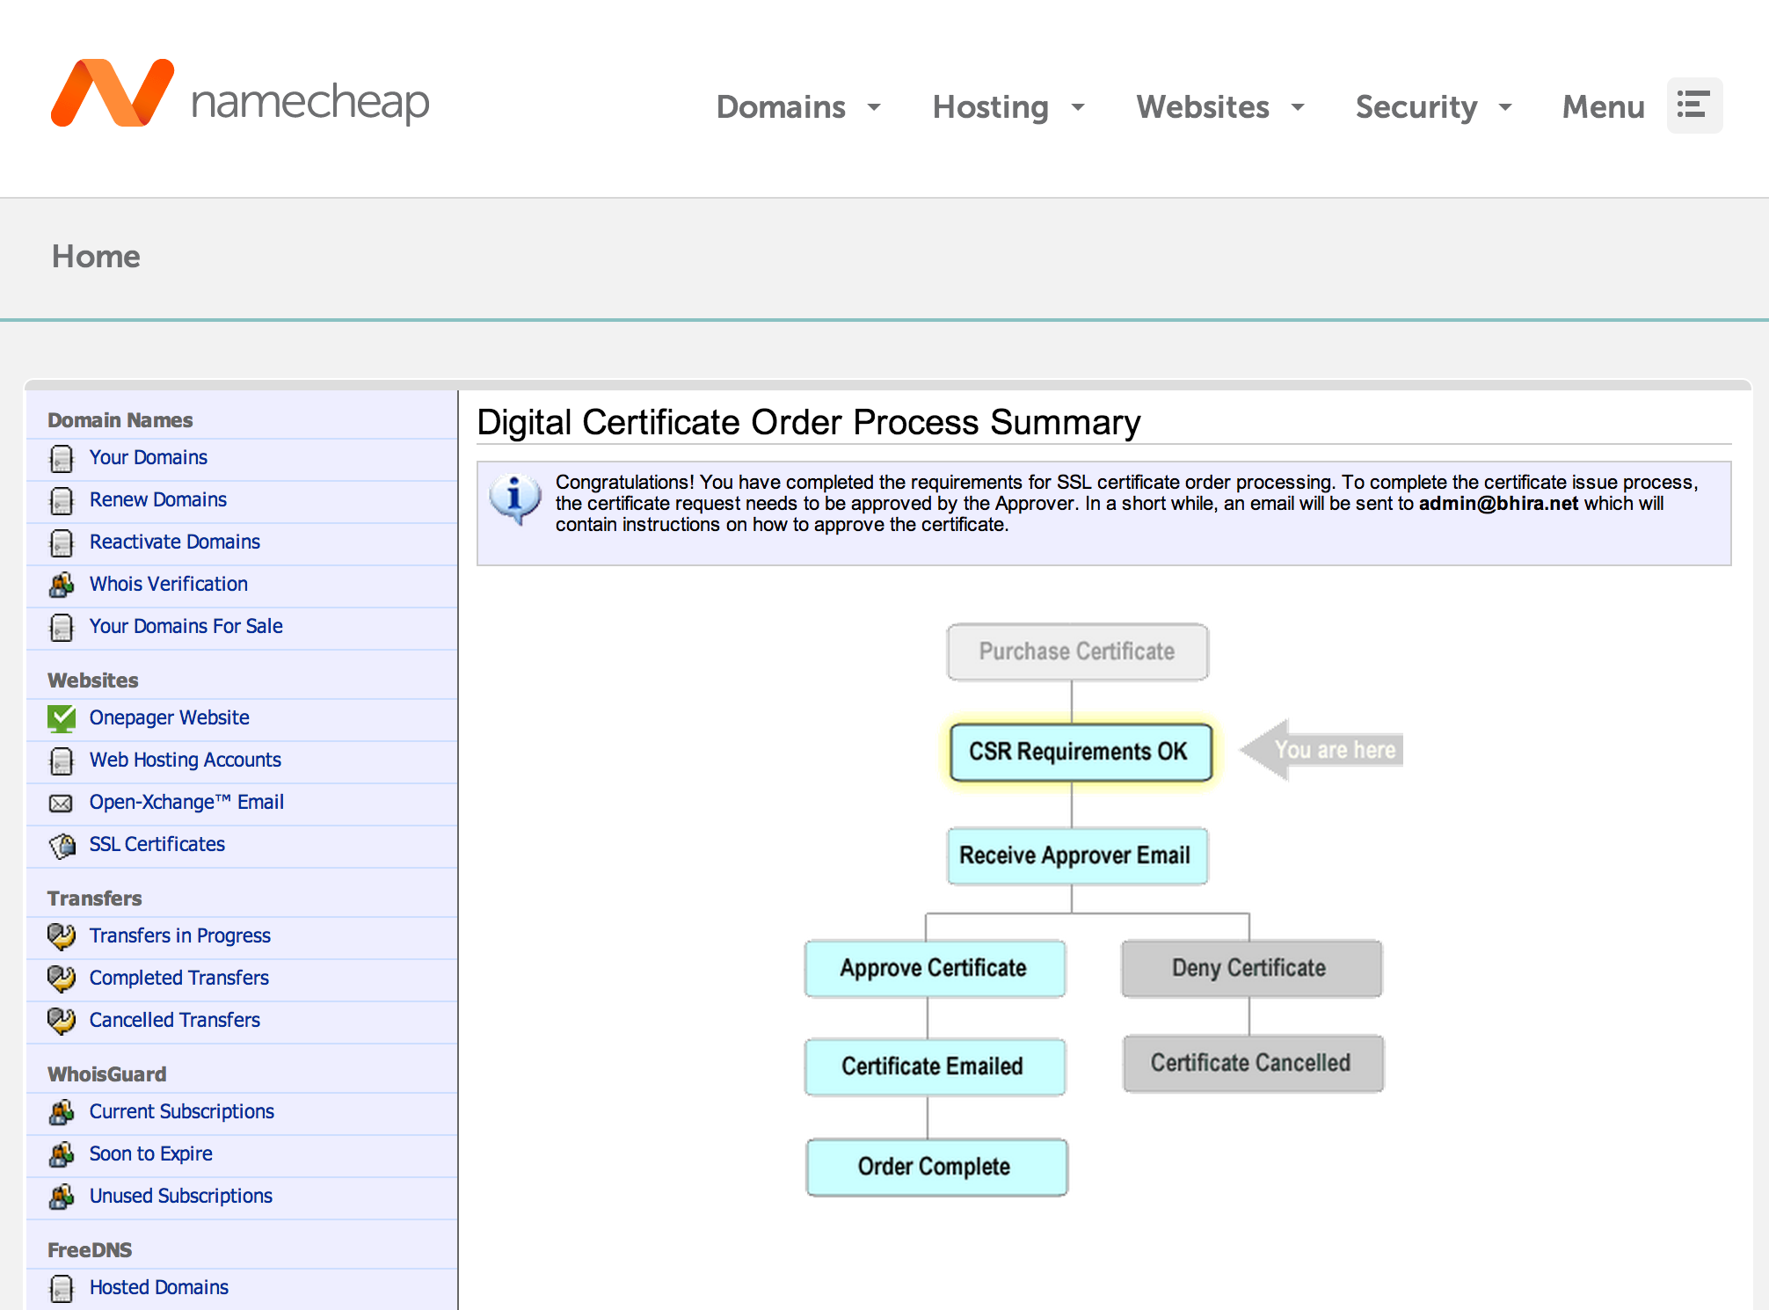Click the Hosted Domains icon
The image size is (1769, 1310).
(62, 1288)
